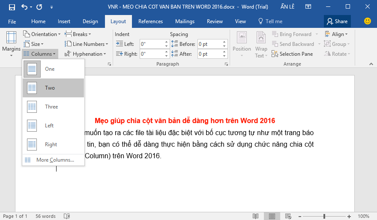Image resolution: width=377 pixels, height=220 pixels.
Task: Click the zoom in plus button
Action: click(x=349, y=217)
